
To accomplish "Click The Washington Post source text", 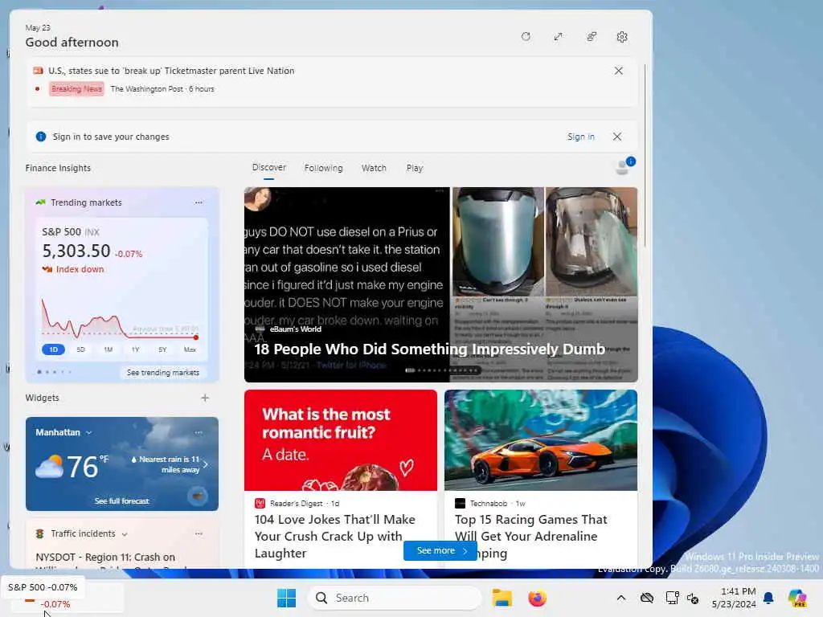I will [x=146, y=89].
